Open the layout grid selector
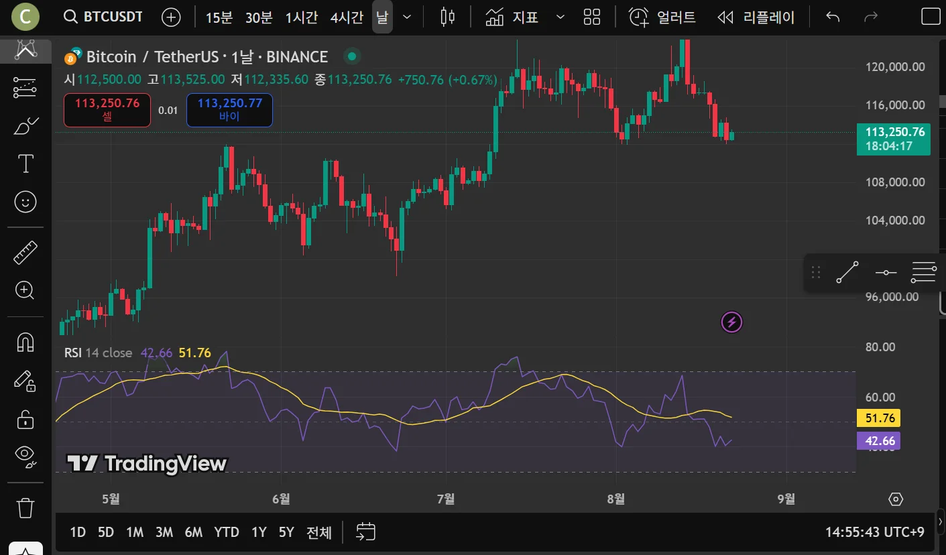This screenshot has height=555, width=946. (x=592, y=17)
